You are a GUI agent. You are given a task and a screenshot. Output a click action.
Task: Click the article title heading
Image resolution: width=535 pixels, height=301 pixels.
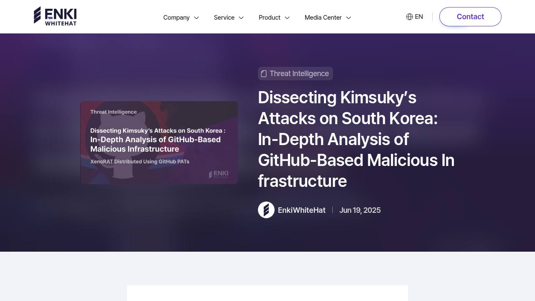[356, 139]
